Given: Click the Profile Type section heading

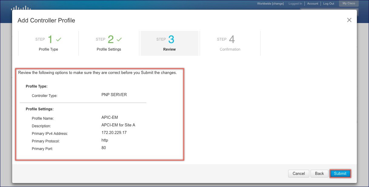Looking at the screenshot, I should tap(37, 86).
